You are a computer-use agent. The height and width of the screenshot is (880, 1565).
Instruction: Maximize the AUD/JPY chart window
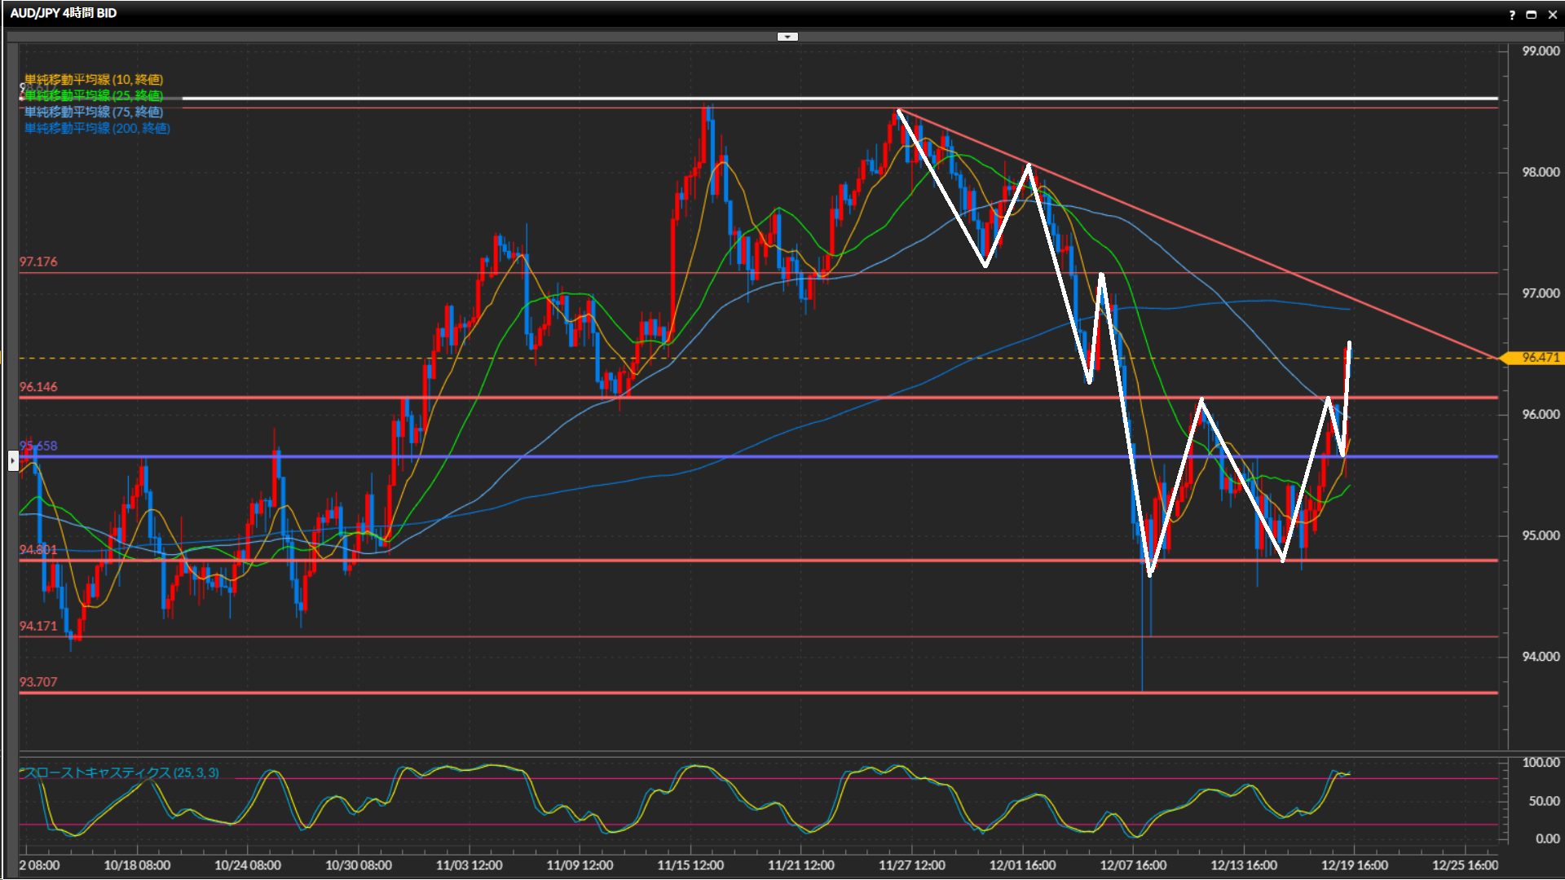click(1532, 15)
